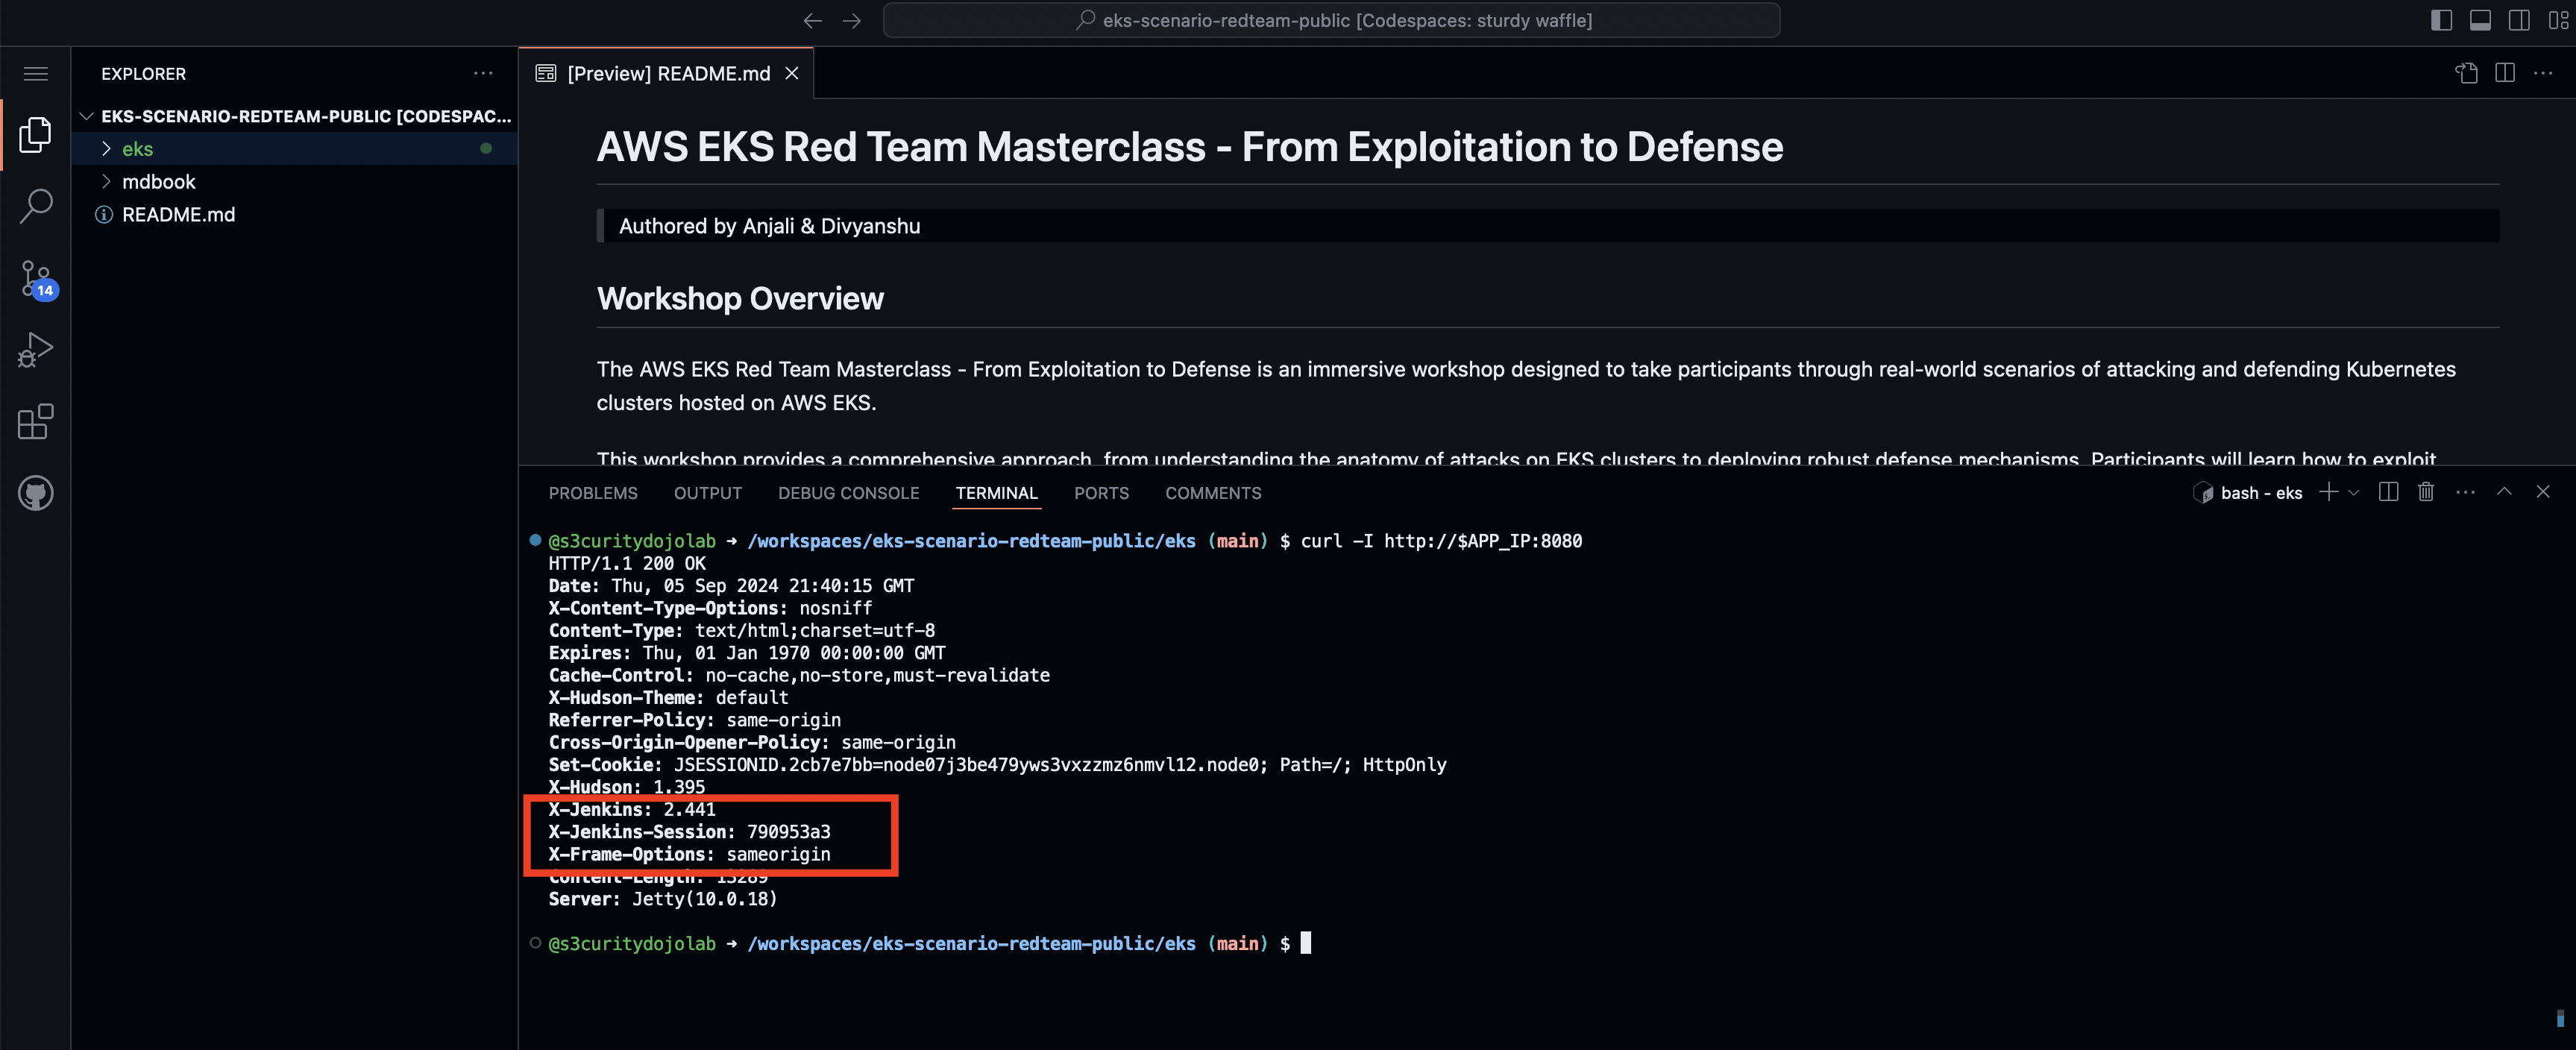2576x1050 pixels.
Task: Select the PROBLEMS tab
Action: (593, 493)
